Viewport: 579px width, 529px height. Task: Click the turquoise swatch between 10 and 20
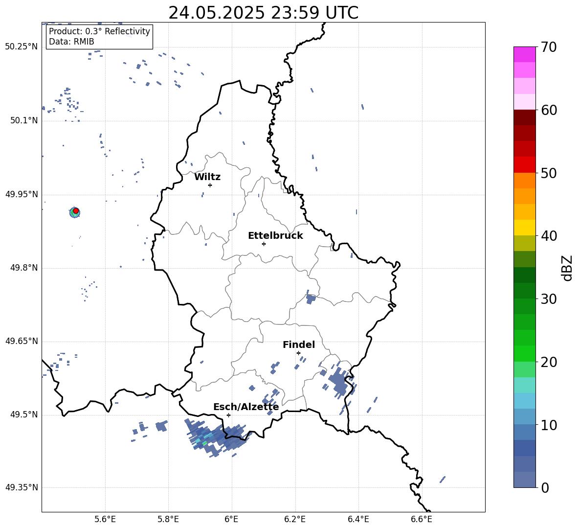coord(524,385)
